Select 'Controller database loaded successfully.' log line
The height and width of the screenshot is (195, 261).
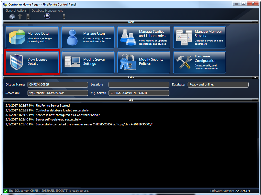(47, 110)
